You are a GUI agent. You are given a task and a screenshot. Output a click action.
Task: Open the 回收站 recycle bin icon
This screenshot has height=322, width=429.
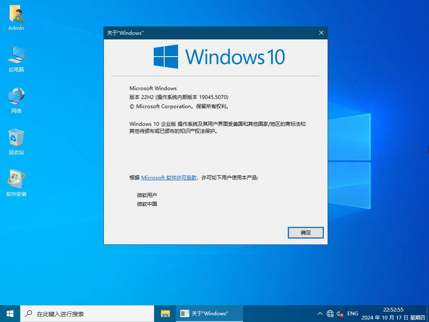click(x=16, y=142)
